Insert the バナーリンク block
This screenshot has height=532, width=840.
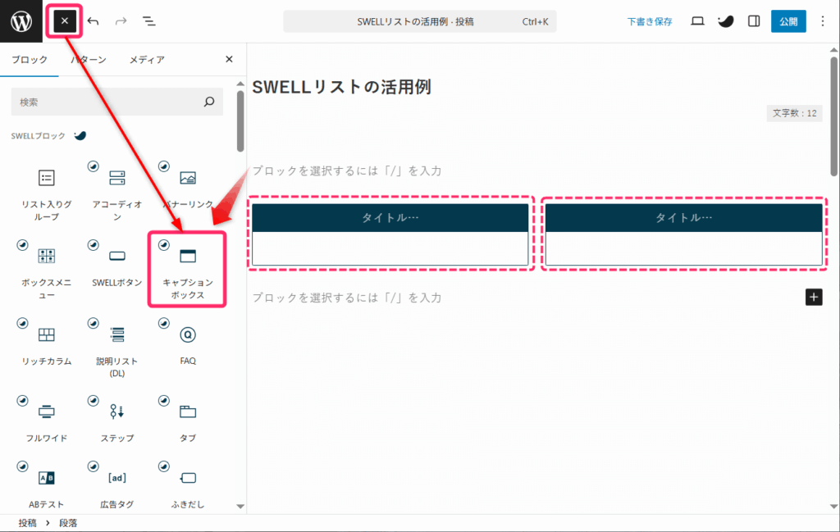coord(188,188)
